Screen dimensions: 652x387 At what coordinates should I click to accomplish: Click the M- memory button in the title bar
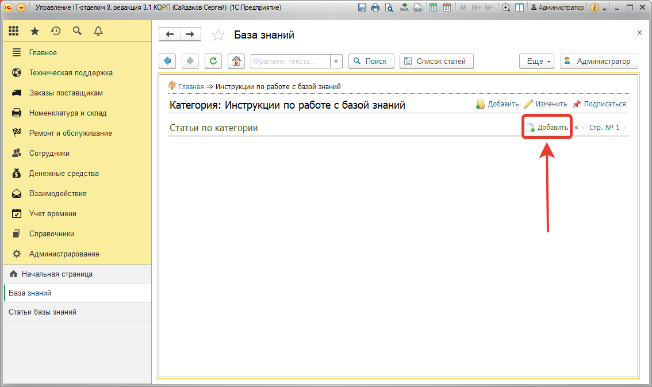coord(489,7)
